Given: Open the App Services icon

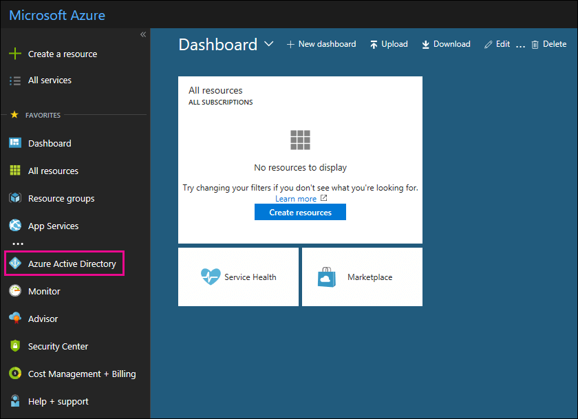Looking at the screenshot, I should pos(15,226).
